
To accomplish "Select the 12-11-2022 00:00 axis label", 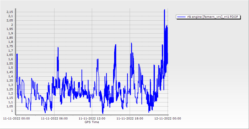I will 167,119.
